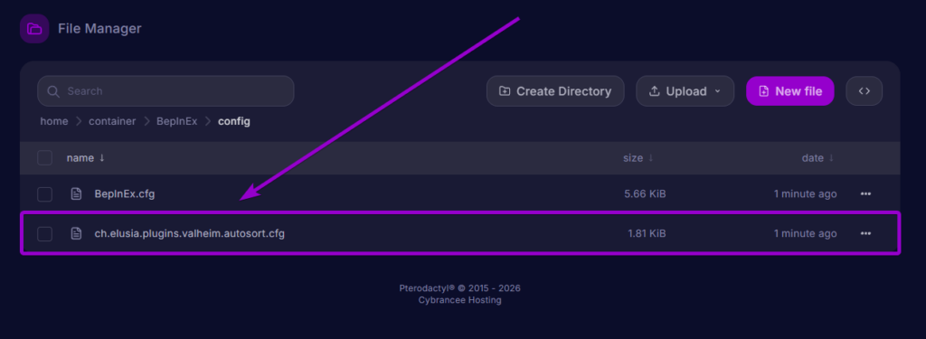Click the File Manager heading text

[99, 28]
